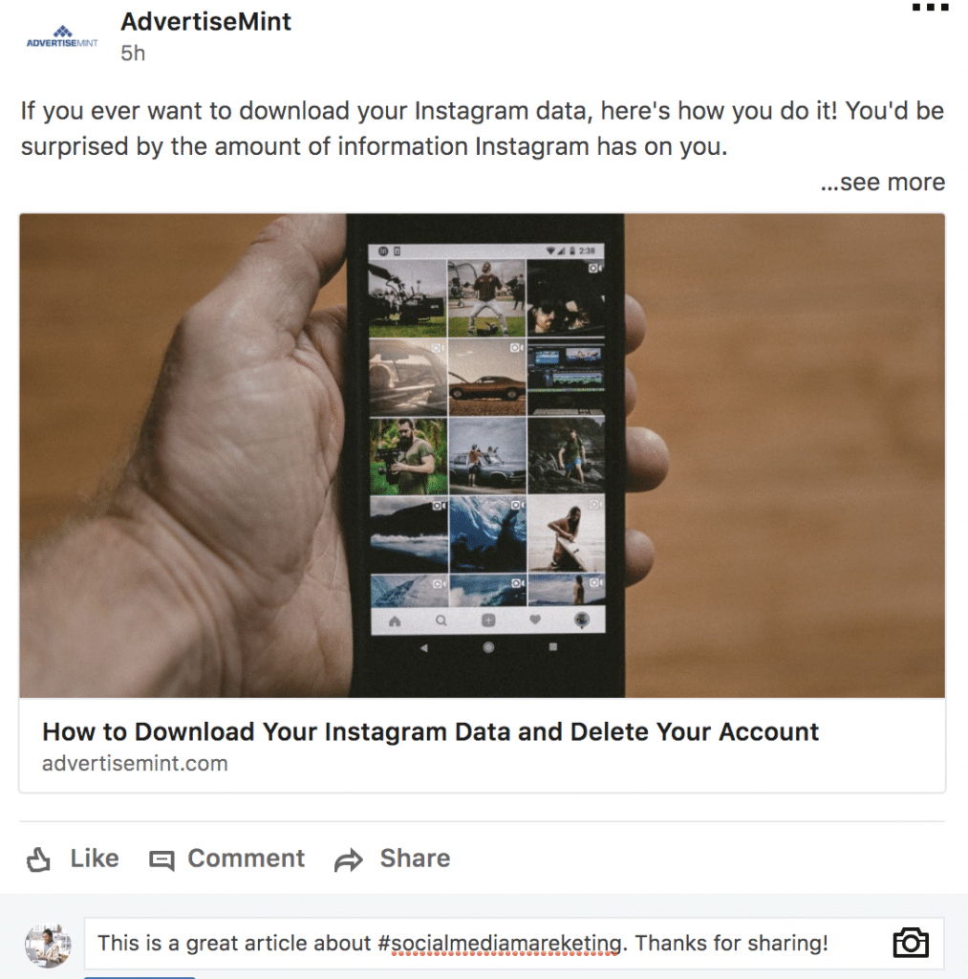Open the three-dot post options menu
This screenshot has height=979, width=968.
tap(930, 8)
